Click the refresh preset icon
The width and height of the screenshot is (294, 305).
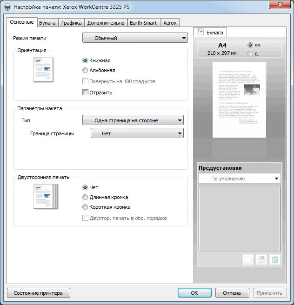pos(275,259)
